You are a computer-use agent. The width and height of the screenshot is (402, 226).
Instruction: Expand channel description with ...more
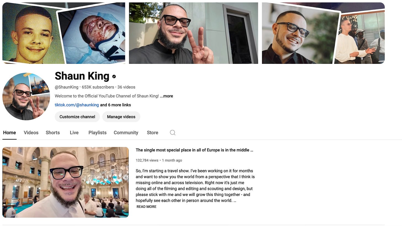point(166,96)
